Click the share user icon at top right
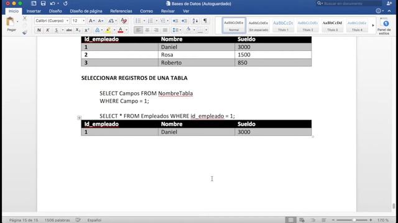The width and height of the screenshot is (398, 223). coord(389,3)
